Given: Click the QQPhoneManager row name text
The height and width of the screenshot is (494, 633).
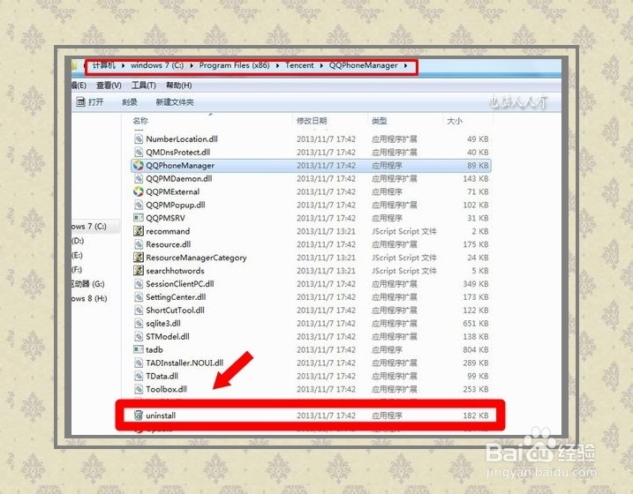Looking at the screenshot, I should click(x=180, y=165).
